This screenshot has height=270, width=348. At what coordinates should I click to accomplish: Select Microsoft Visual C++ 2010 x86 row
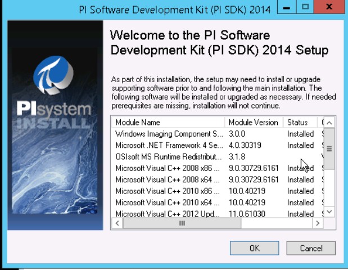click(218, 191)
